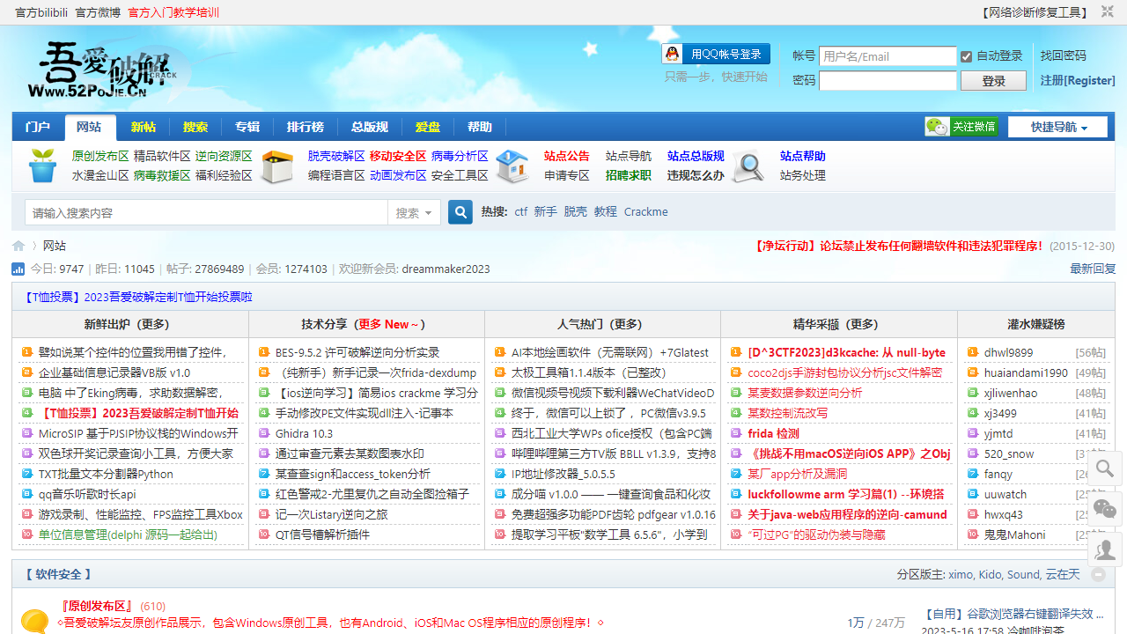Close the top announcement bar
This screenshot has width=1127, height=634.
tap(1107, 12)
